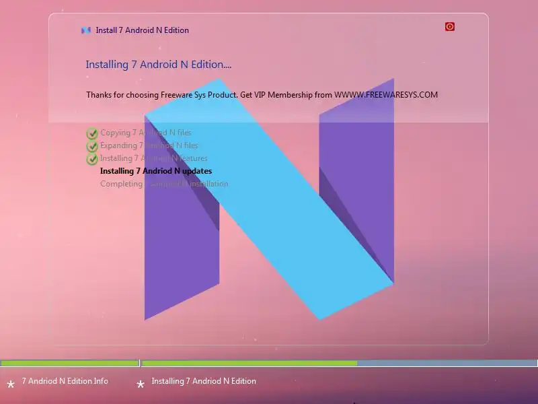
Task: Click the asterisk beside Installing 7 Andriod N Edition
Action: coord(141,384)
